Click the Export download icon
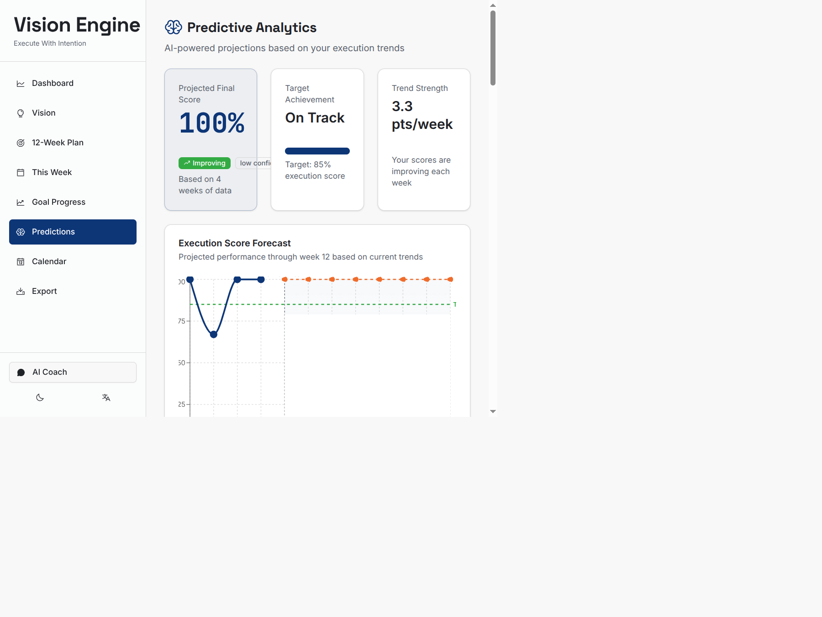The image size is (822, 617). (x=21, y=292)
